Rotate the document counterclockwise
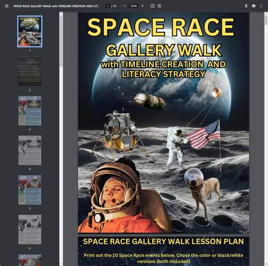Screen dimensions: 268x266 159,6
